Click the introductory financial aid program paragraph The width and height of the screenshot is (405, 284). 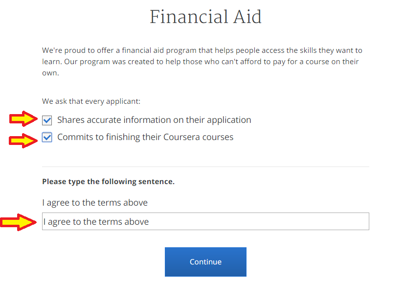pyautogui.click(x=202, y=62)
